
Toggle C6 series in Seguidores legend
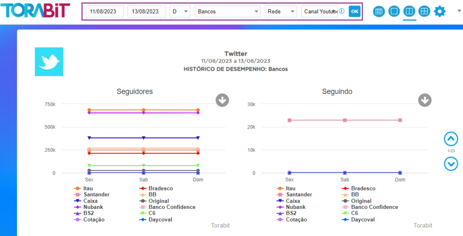147,213
